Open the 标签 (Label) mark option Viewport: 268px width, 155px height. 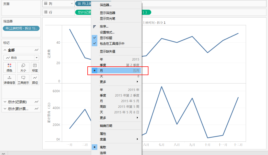pos(35,67)
